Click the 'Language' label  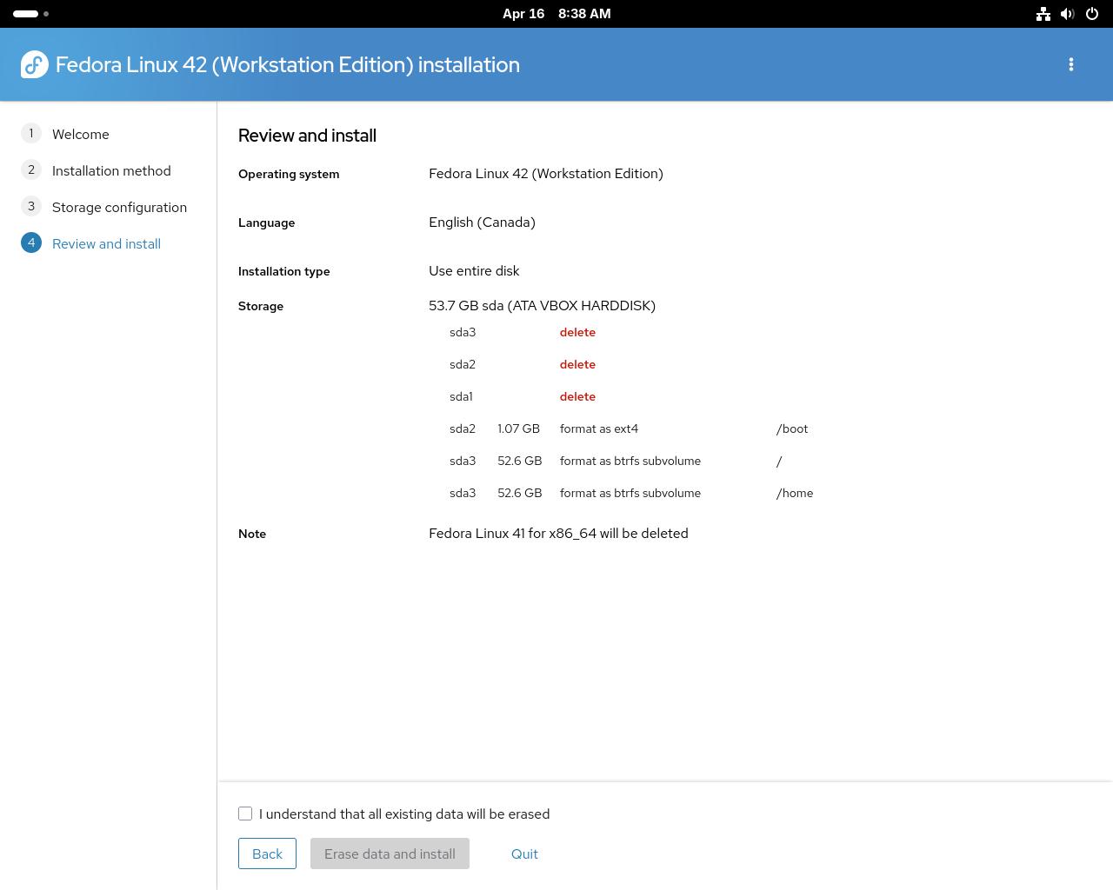tap(267, 222)
